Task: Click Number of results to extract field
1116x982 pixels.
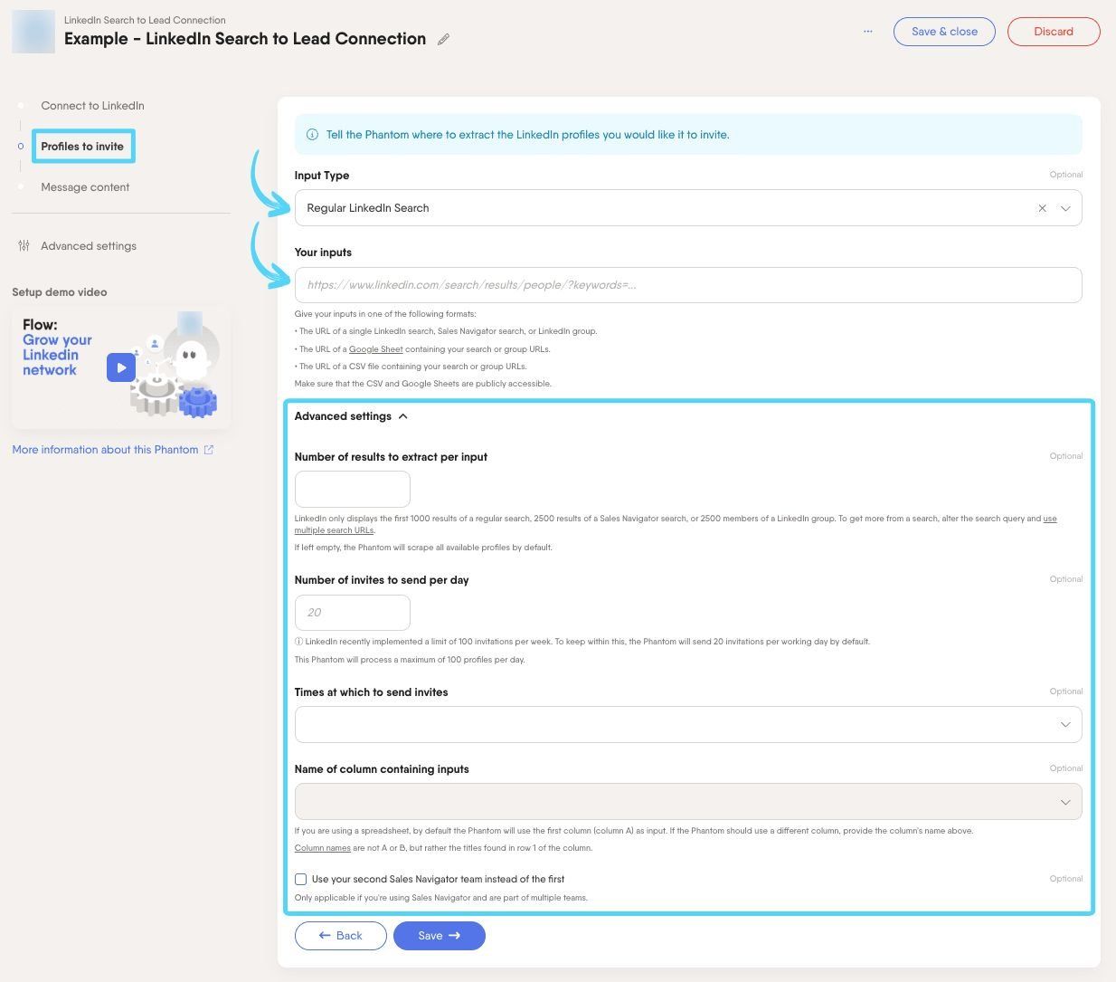Action: [x=353, y=490]
